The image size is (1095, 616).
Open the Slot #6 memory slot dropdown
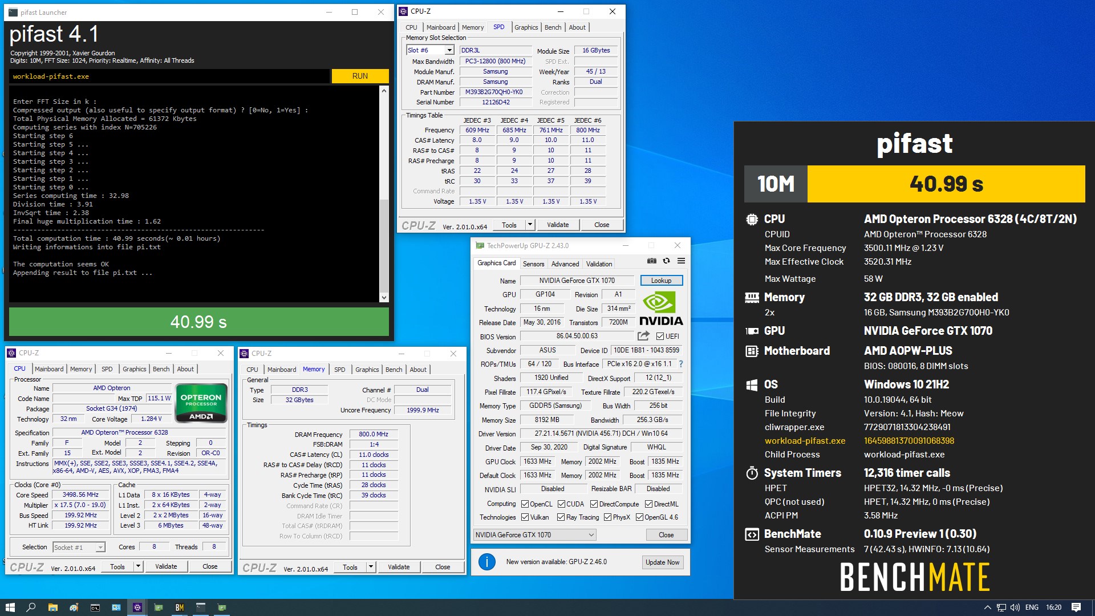(x=449, y=50)
